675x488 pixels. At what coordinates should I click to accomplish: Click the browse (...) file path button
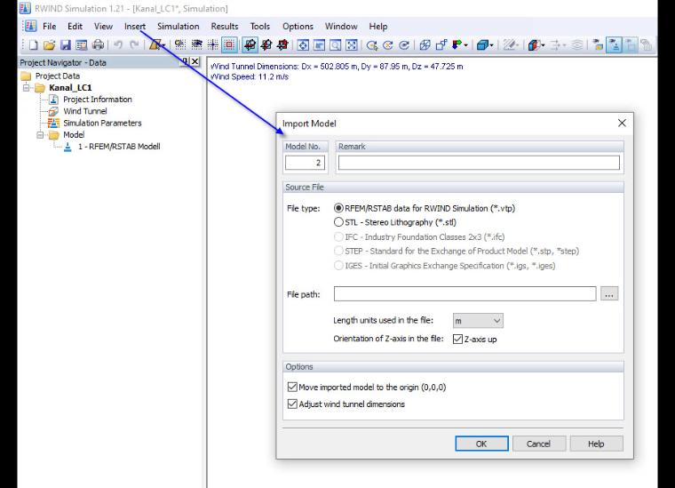(x=609, y=294)
